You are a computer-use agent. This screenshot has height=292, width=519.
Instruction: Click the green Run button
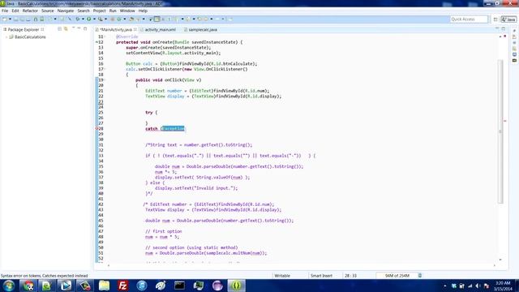[x=88, y=19]
